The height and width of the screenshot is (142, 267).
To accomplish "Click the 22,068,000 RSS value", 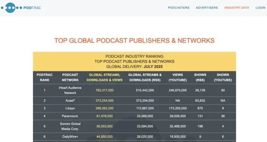I will point(145,116).
